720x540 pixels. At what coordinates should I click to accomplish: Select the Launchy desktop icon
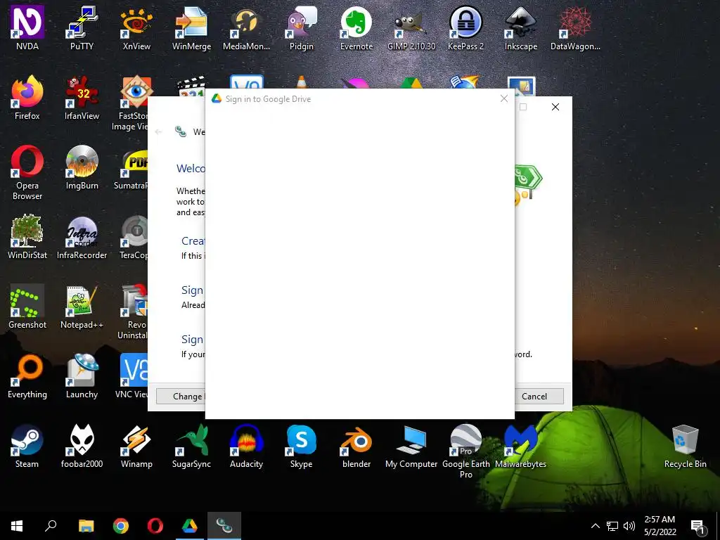(x=82, y=376)
